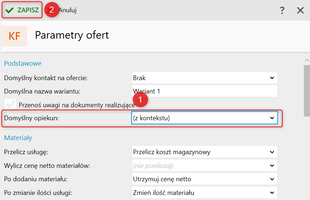This screenshot has width=310, height=200.
Task: Click the KF logo icon
Action: click(14, 36)
